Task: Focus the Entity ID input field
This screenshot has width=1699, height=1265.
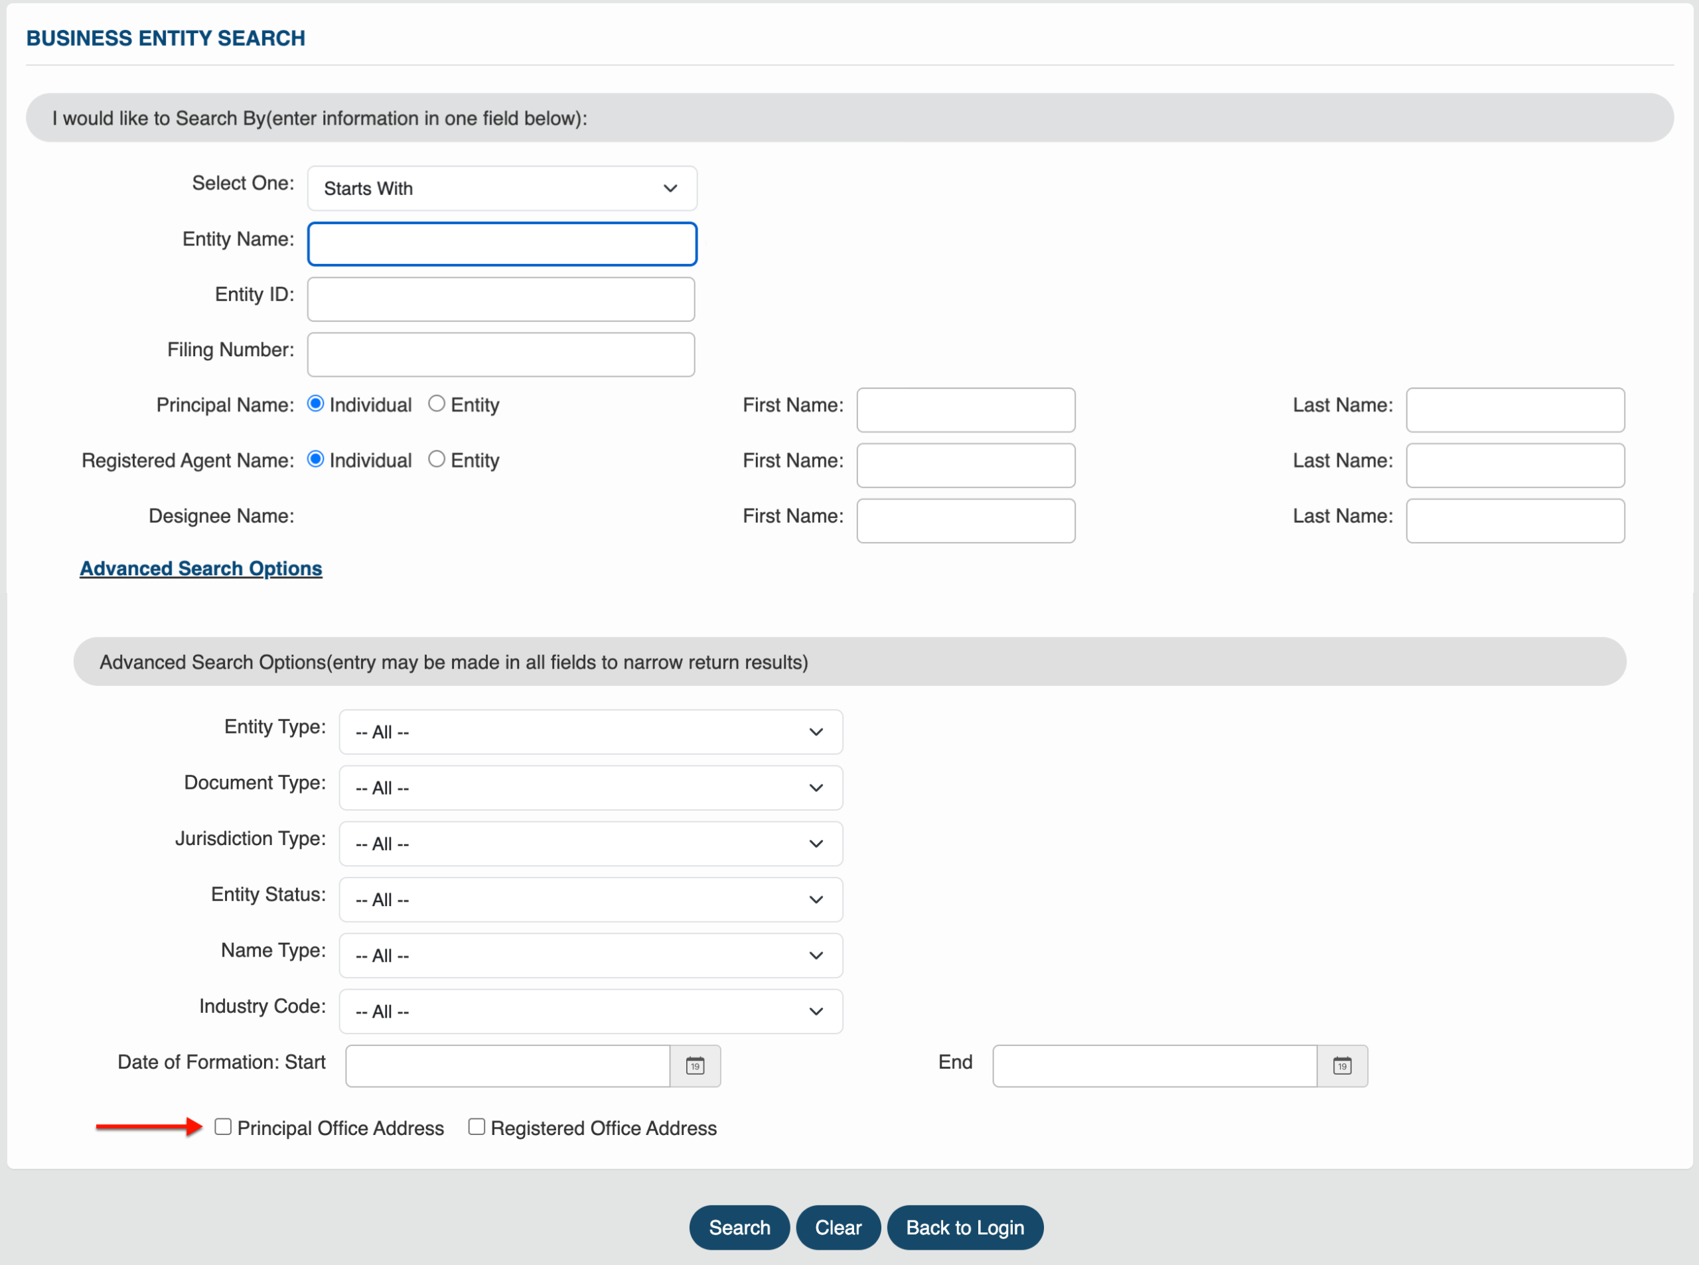Action: 501,299
